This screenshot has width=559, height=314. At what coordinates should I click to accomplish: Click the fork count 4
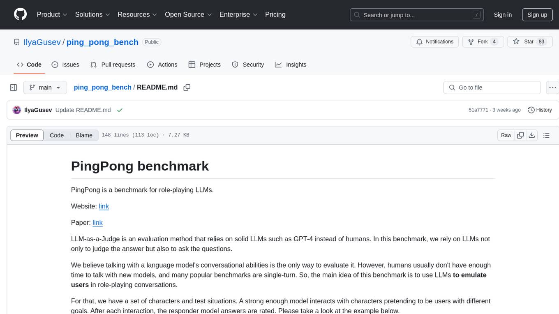(x=494, y=42)
